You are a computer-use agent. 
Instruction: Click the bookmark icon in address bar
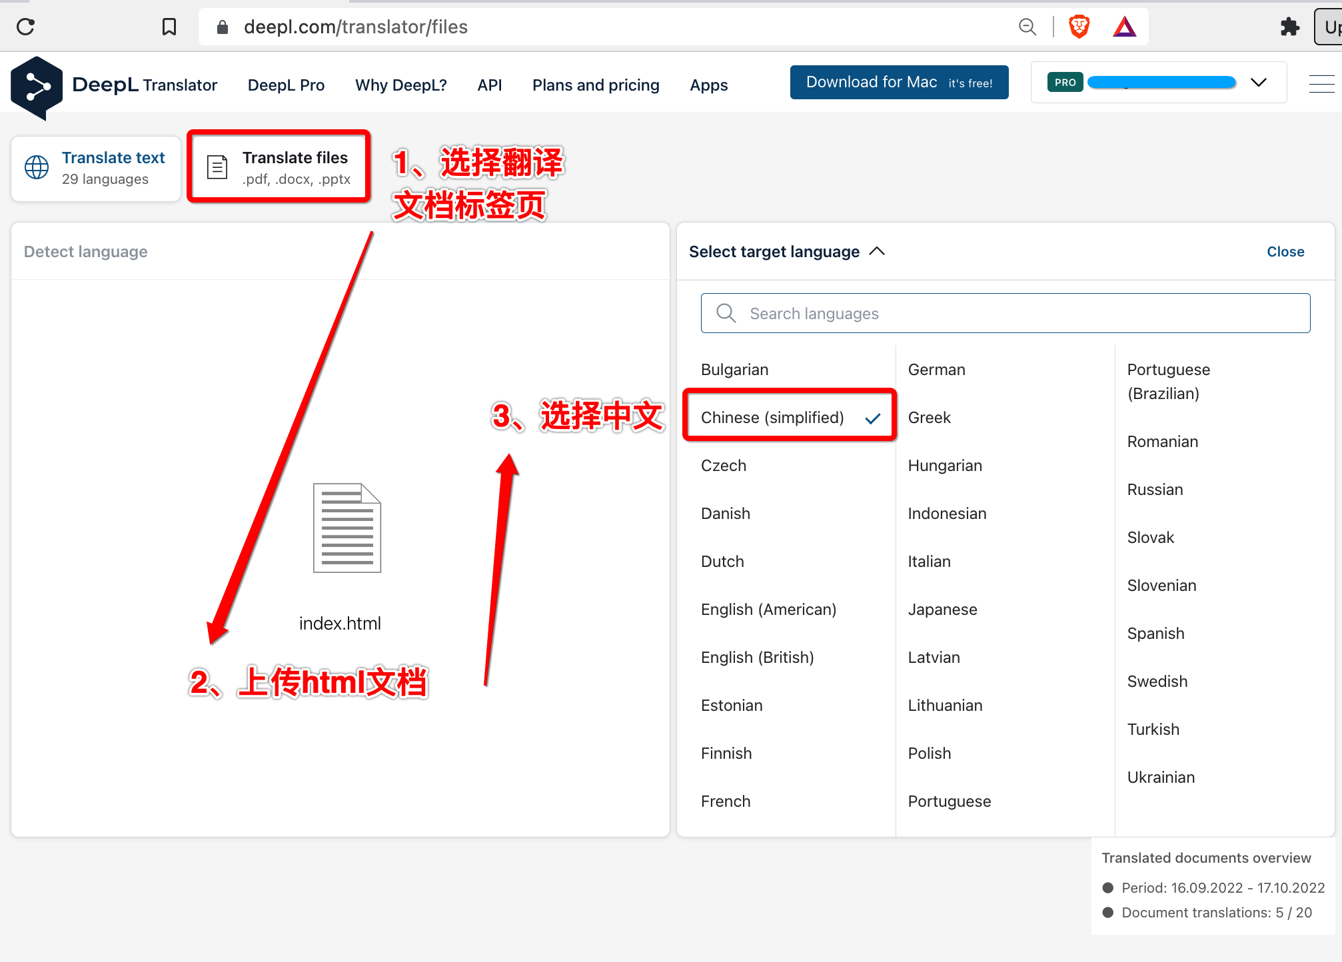click(169, 27)
